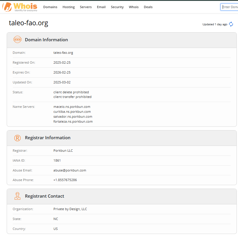This screenshot has width=238, height=236.
Task: Select name server curitiba.ns.porkbun.com
Action: (x=72, y=112)
